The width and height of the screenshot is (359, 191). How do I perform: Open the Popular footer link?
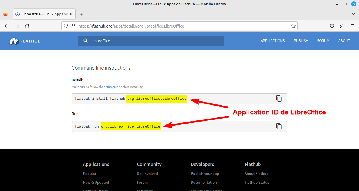[x=90, y=174]
